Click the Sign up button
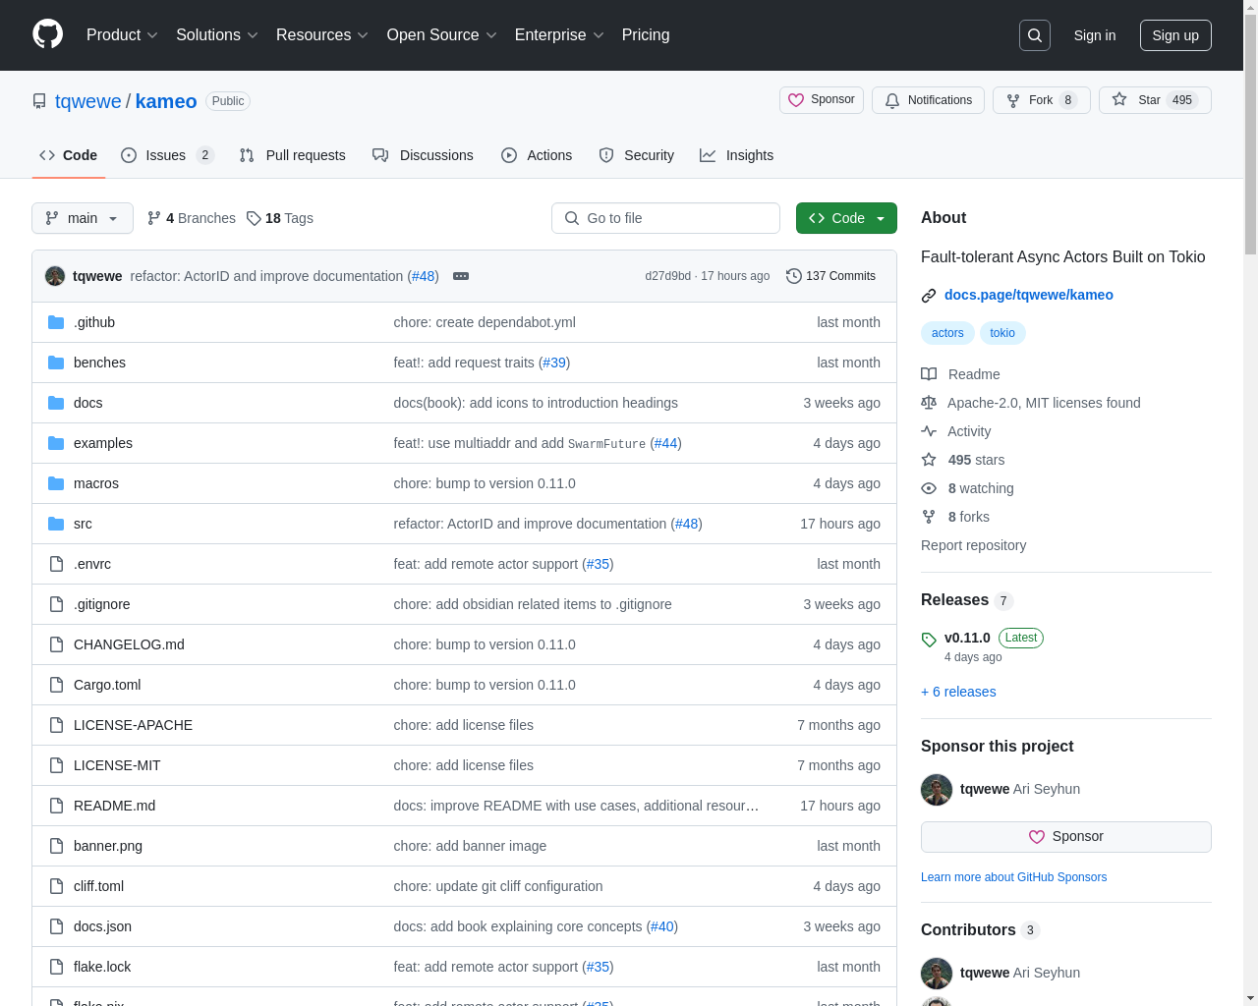This screenshot has height=1006, width=1258. pyautogui.click(x=1175, y=35)
